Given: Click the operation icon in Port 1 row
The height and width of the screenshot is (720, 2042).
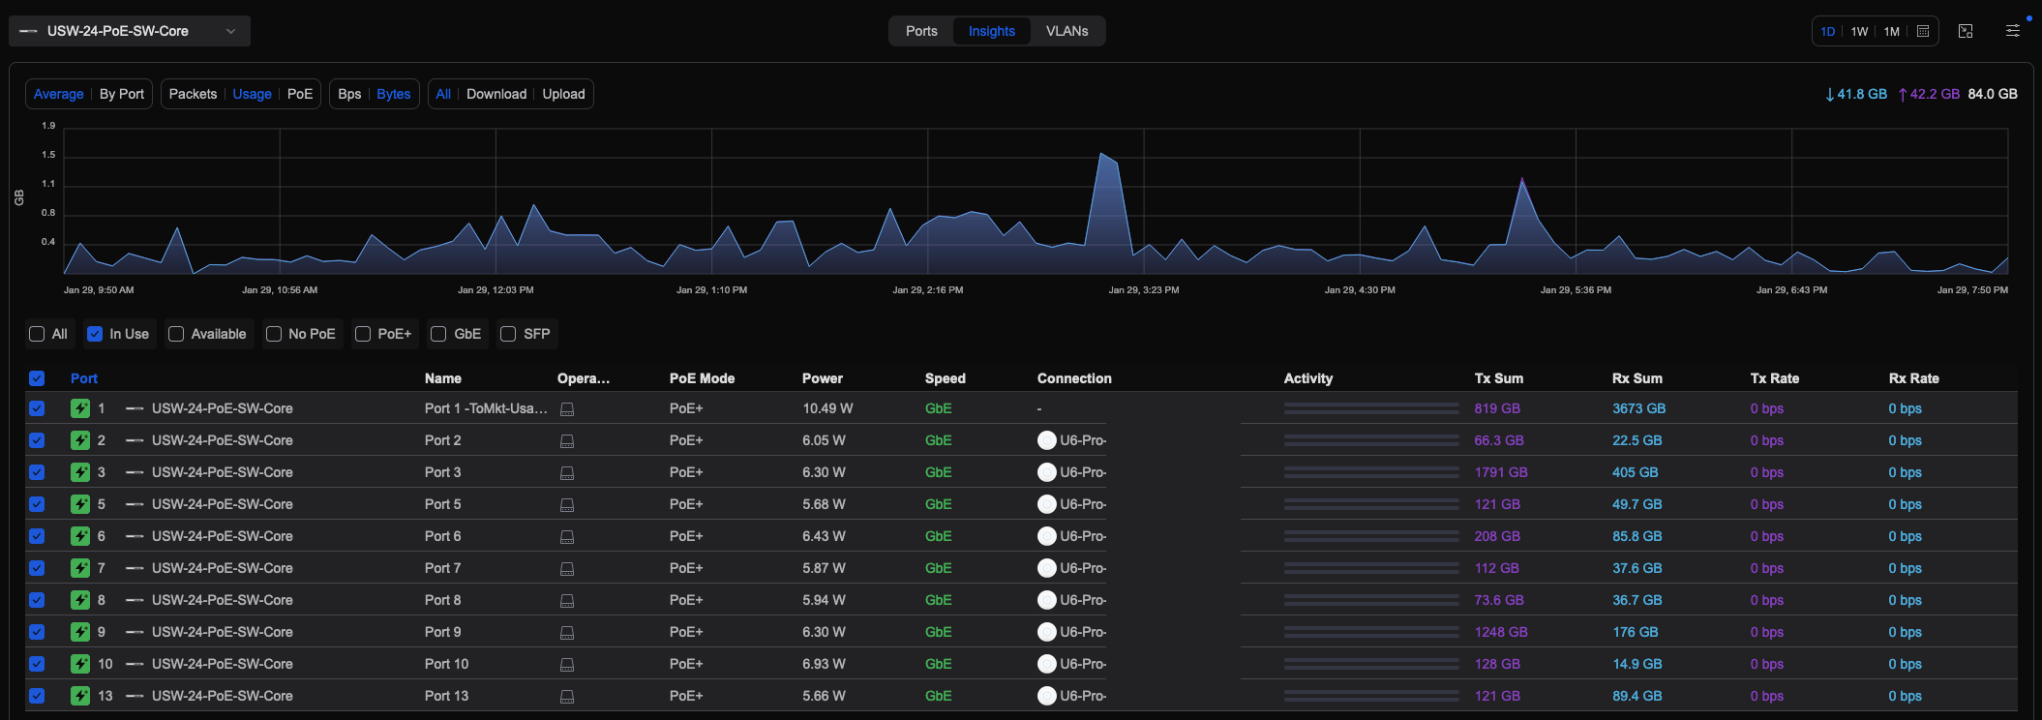Looking at the screenshot, I should [567, 409].
